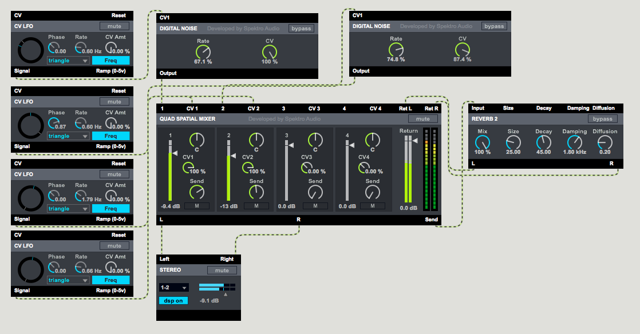The height and width of the screenshot is (334, 640).
Task: Click Reverb 2 Diffusion knob
Action: pos(605,142)
